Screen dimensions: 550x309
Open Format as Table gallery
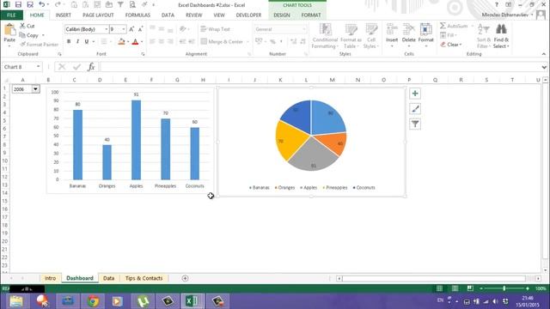(351, 36)
